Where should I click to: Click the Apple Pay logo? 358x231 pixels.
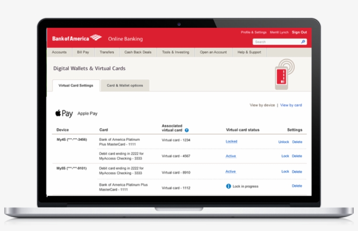tap(64, 113)
